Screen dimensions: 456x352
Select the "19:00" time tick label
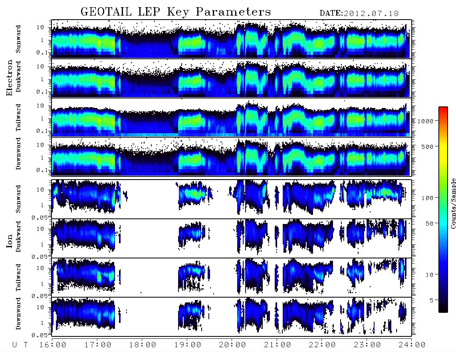pyautogui.click(x=188, y=345)
